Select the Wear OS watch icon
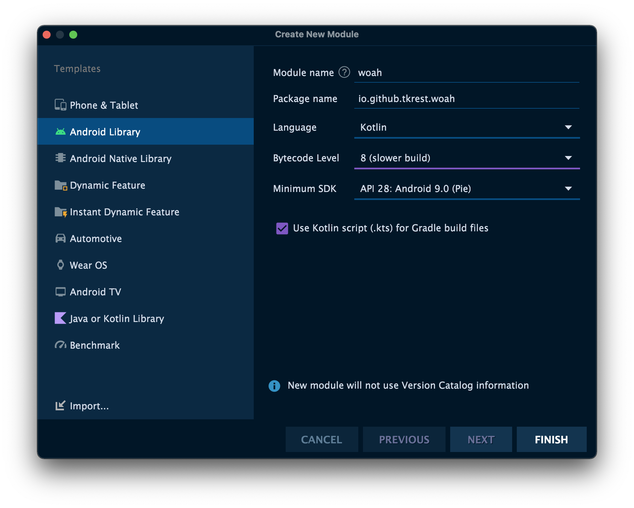This screenshot has height=508, width=634. [60, 265]
